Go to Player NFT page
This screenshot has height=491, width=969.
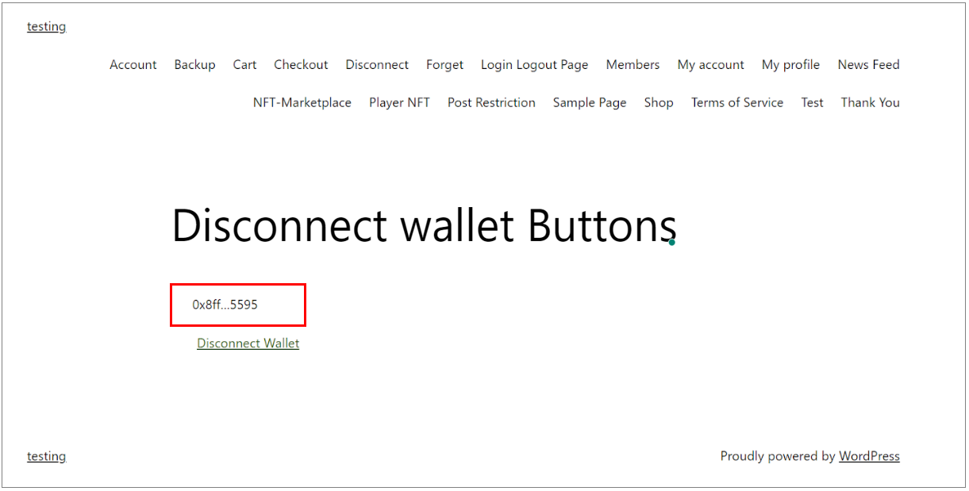click(x=399, y=102)
